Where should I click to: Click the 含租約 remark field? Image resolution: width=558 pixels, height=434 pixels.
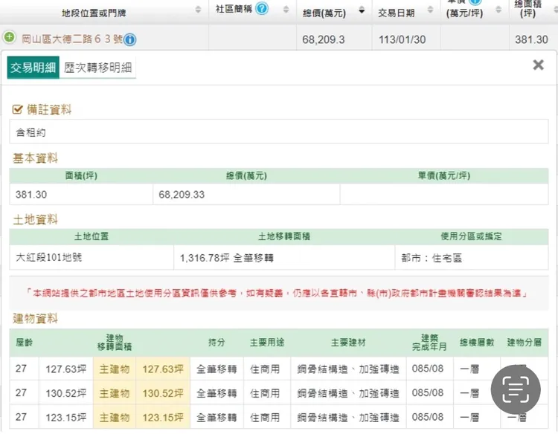(279, 132)
